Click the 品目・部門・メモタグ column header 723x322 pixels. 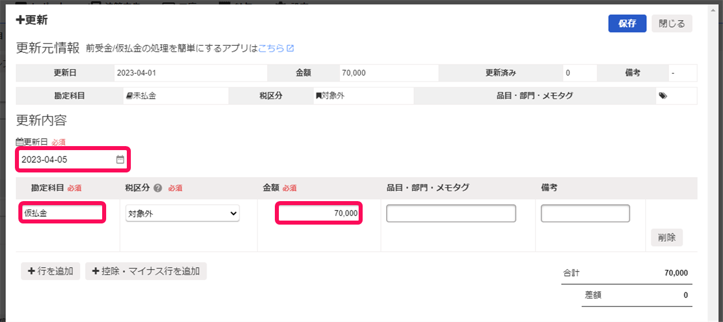tap(428, 188)
